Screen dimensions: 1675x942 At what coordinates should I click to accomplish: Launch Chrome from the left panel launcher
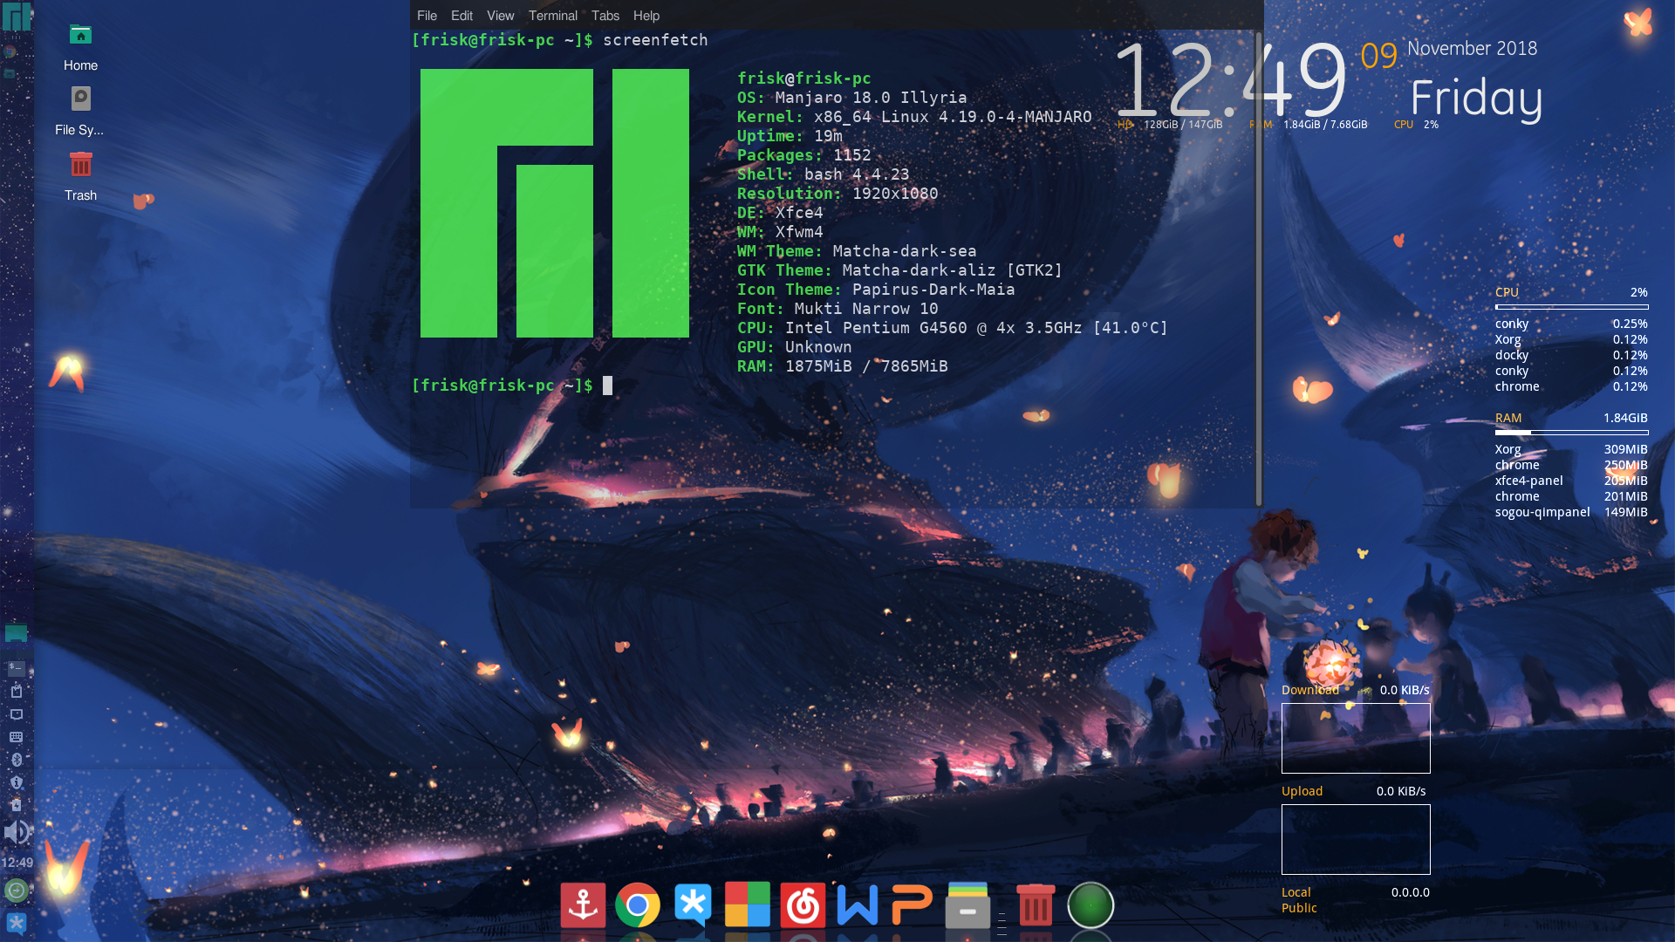click(x=10, y=52)
